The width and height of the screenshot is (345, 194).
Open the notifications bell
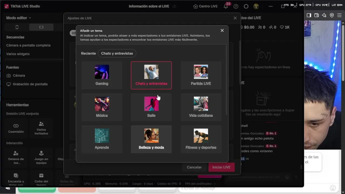pyautogui.click(x=226, y=6)
